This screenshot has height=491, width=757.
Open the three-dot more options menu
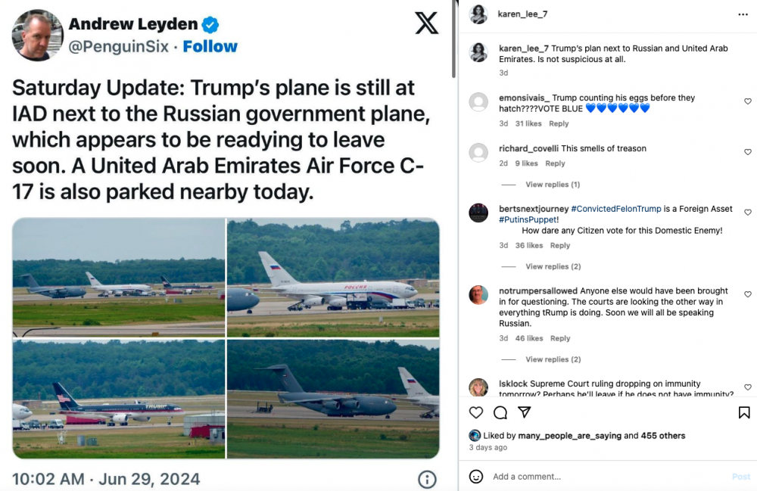point(743,14)
